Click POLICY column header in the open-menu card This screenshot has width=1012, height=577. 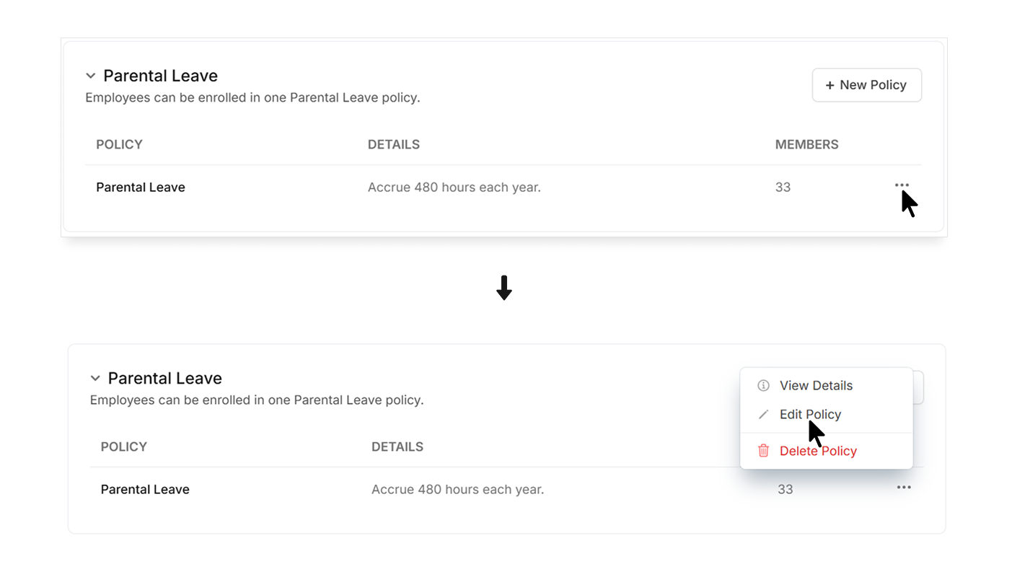pos(124,446)
